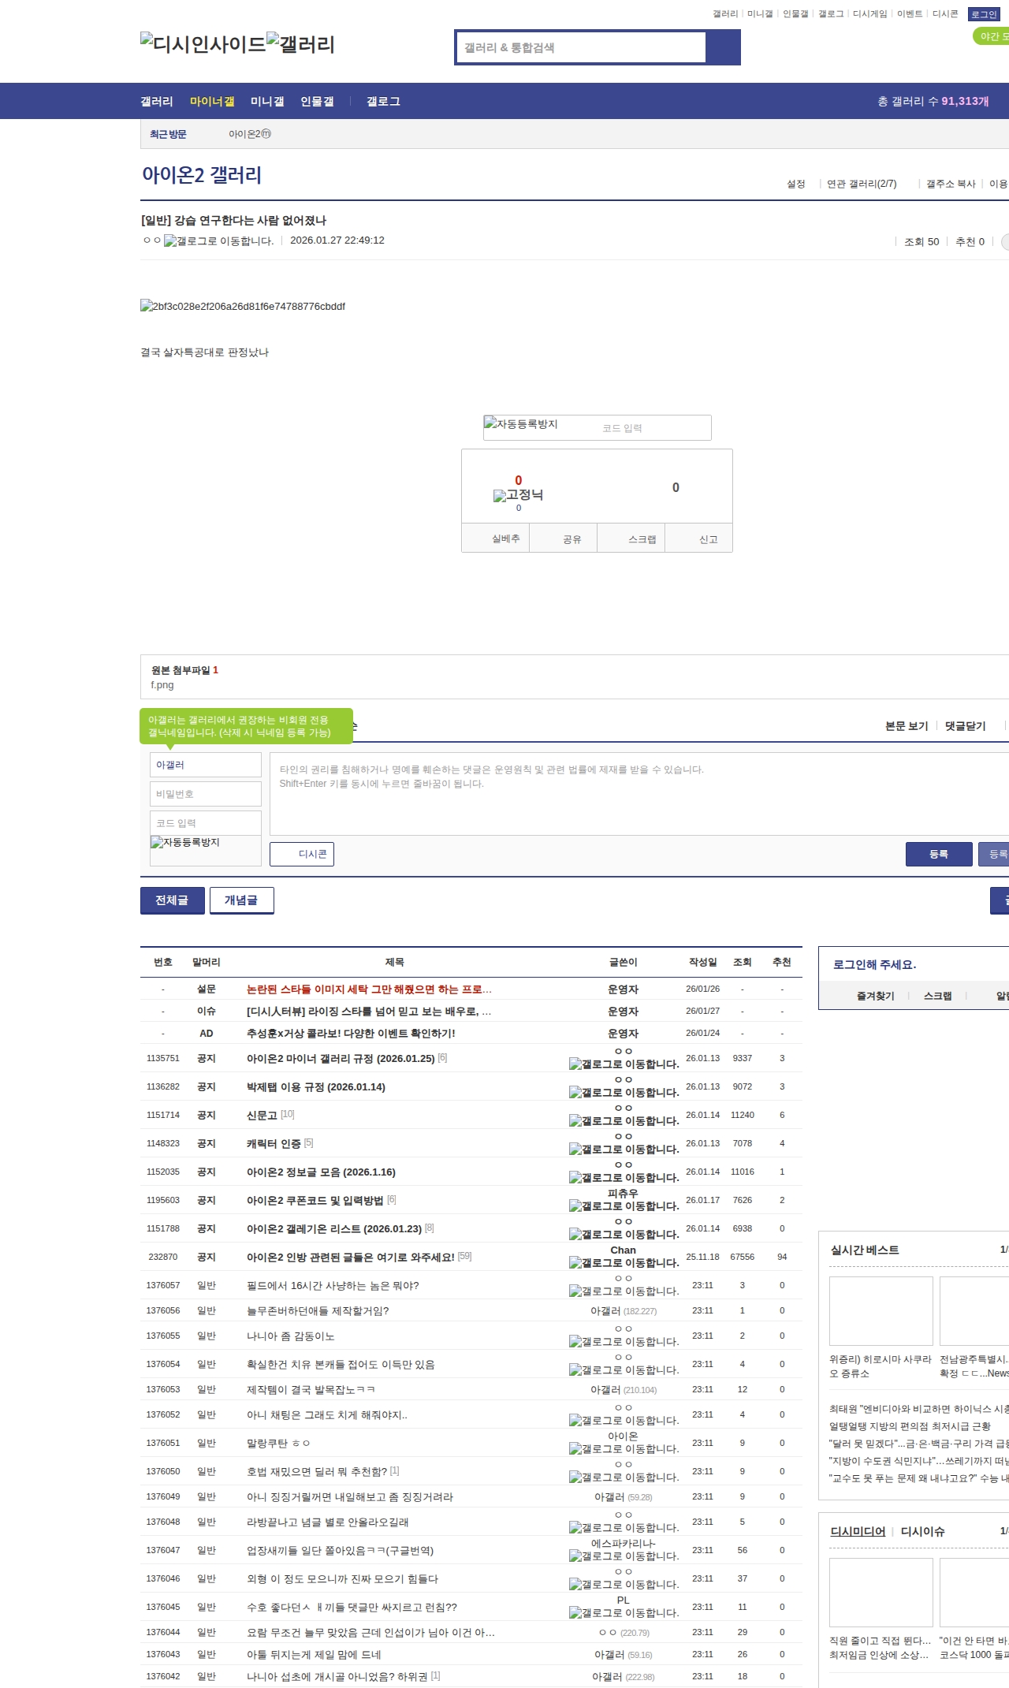Expand the 연관 갤러리(2/7) list
Viewport: 1009px width, 1688px height.
(862, 184)
